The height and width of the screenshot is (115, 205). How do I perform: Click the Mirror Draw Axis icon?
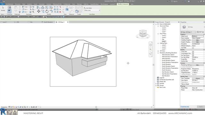[x=51, y=7]
